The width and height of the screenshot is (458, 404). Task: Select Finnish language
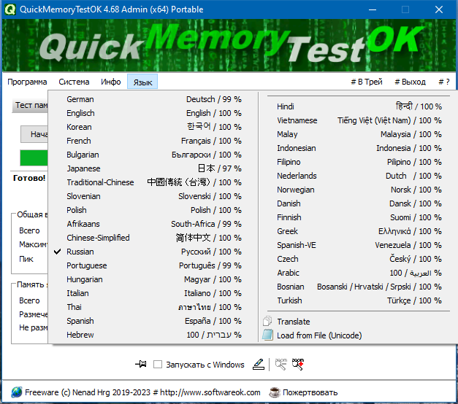359,217
